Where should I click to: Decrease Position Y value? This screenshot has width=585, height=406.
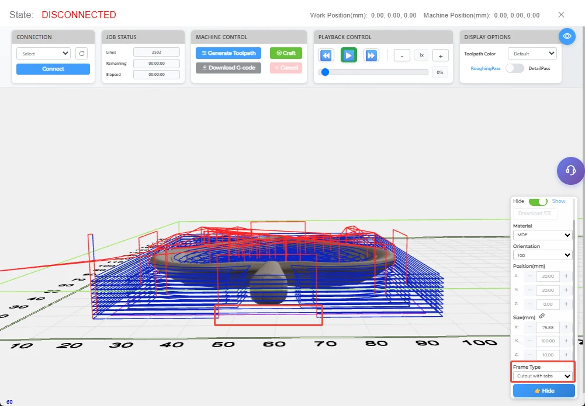pos(530,290)
